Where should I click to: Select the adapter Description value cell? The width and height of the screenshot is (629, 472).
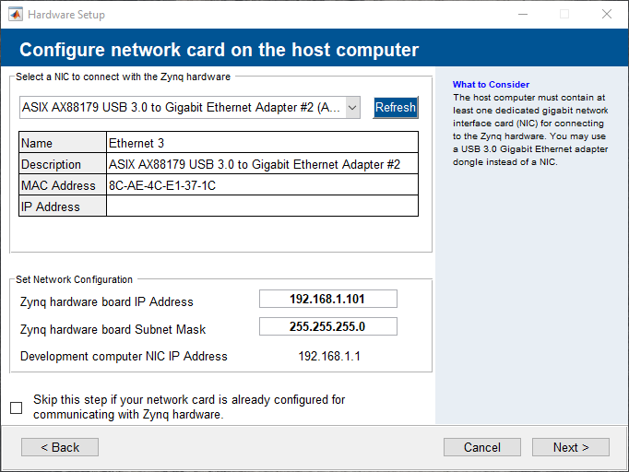[x=262, y=164]
